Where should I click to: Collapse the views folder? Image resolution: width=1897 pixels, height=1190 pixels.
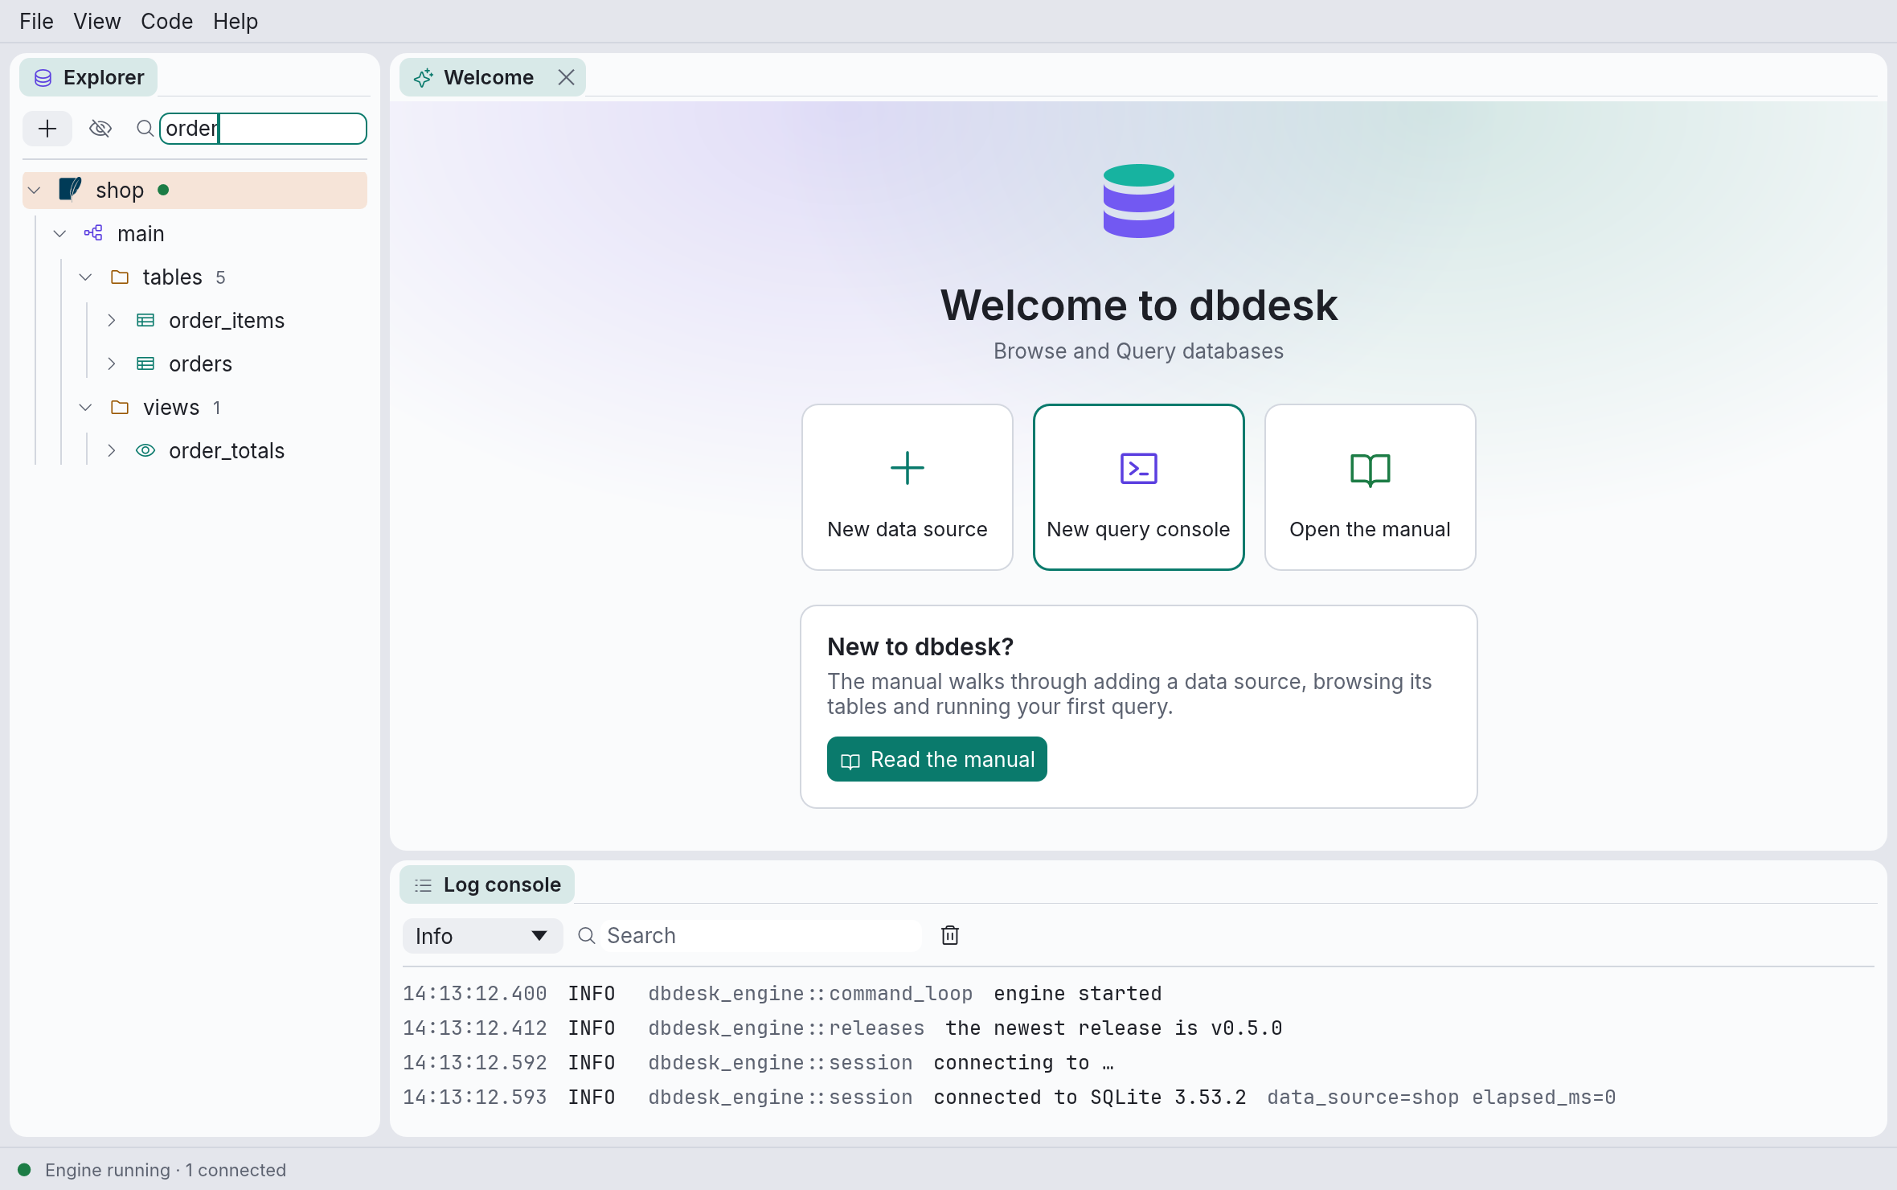point(85,407)
